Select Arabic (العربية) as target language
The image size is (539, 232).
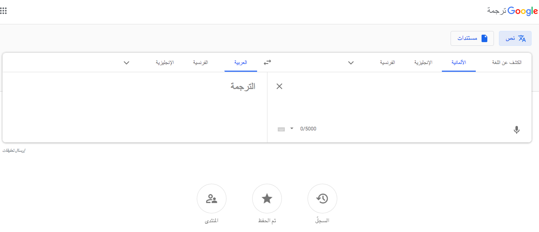(241, 62)
